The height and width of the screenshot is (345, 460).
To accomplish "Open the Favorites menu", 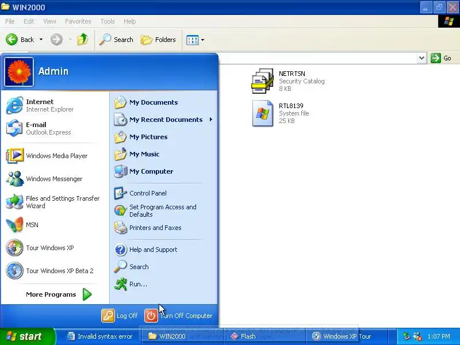I will click(78, 21).
